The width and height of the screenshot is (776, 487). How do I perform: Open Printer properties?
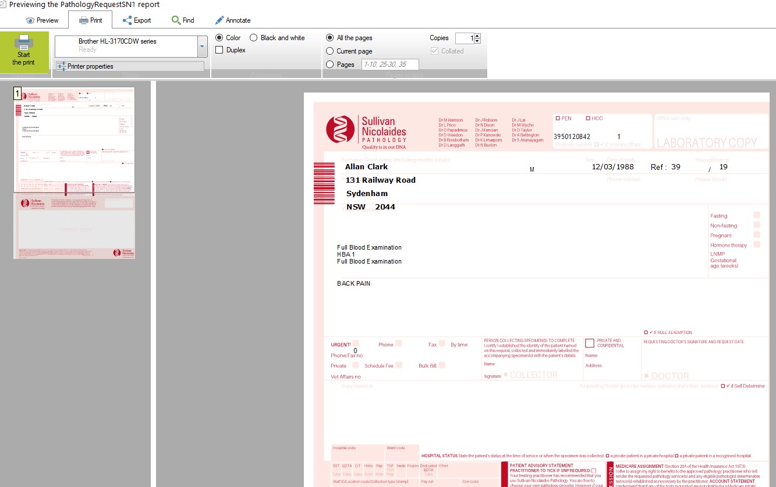click(129, 66)
